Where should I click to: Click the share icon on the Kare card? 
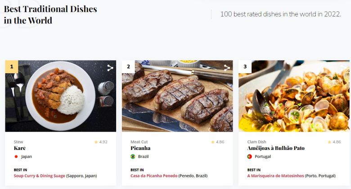pyautogui.click(x=110, y=68)
